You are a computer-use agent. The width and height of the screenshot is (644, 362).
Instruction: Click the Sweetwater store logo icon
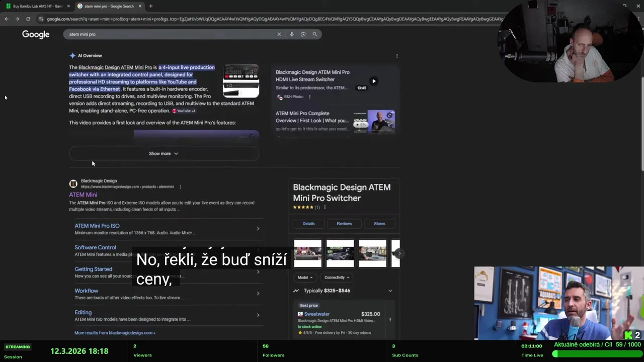[300, 314]
